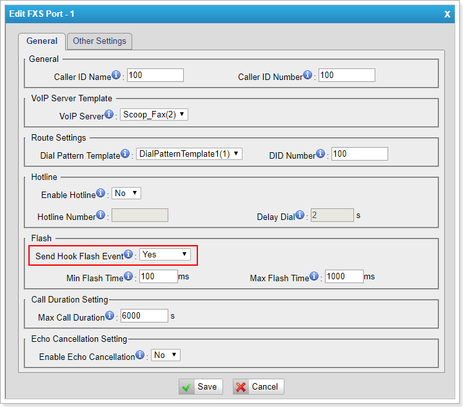Click info icon beside Caller ID Number

308,75
